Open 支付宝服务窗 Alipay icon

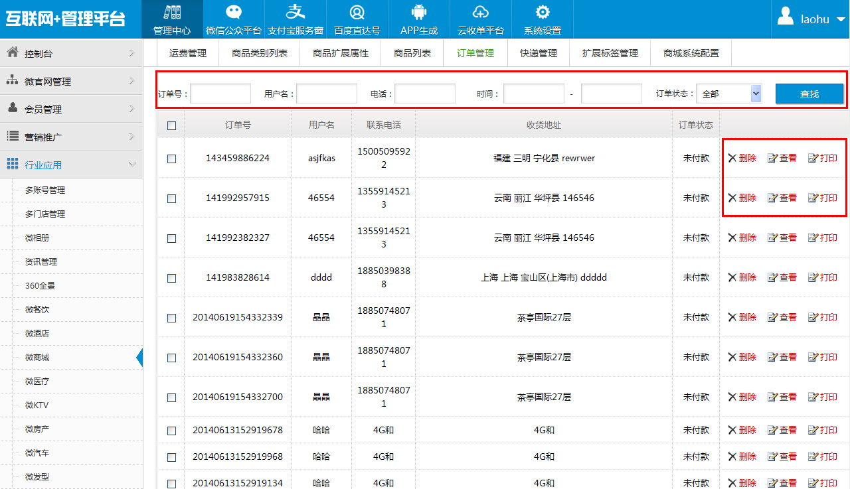click(x=296, y=12)
